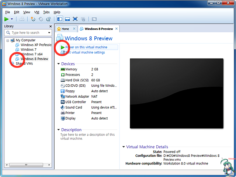Click the library search field

(x=28, y=33)
